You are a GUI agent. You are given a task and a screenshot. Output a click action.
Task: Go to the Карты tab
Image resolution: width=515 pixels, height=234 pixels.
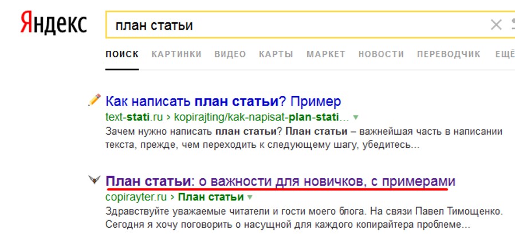click(276, 54)
